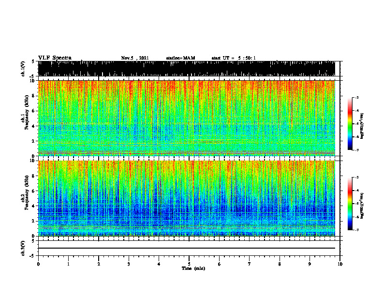Viewport: 383px width, 296px height.
Task: Click the ch.1 waveform panel at top
Action: (186, 69)
